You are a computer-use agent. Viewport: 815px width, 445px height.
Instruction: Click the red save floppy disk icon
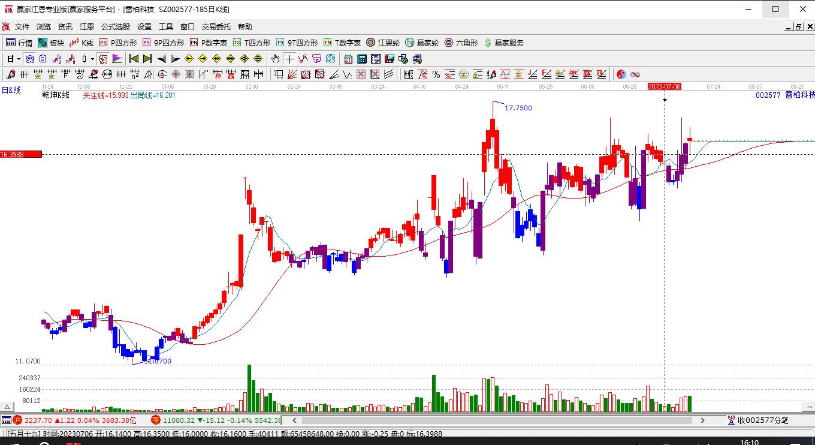point(389,59)
